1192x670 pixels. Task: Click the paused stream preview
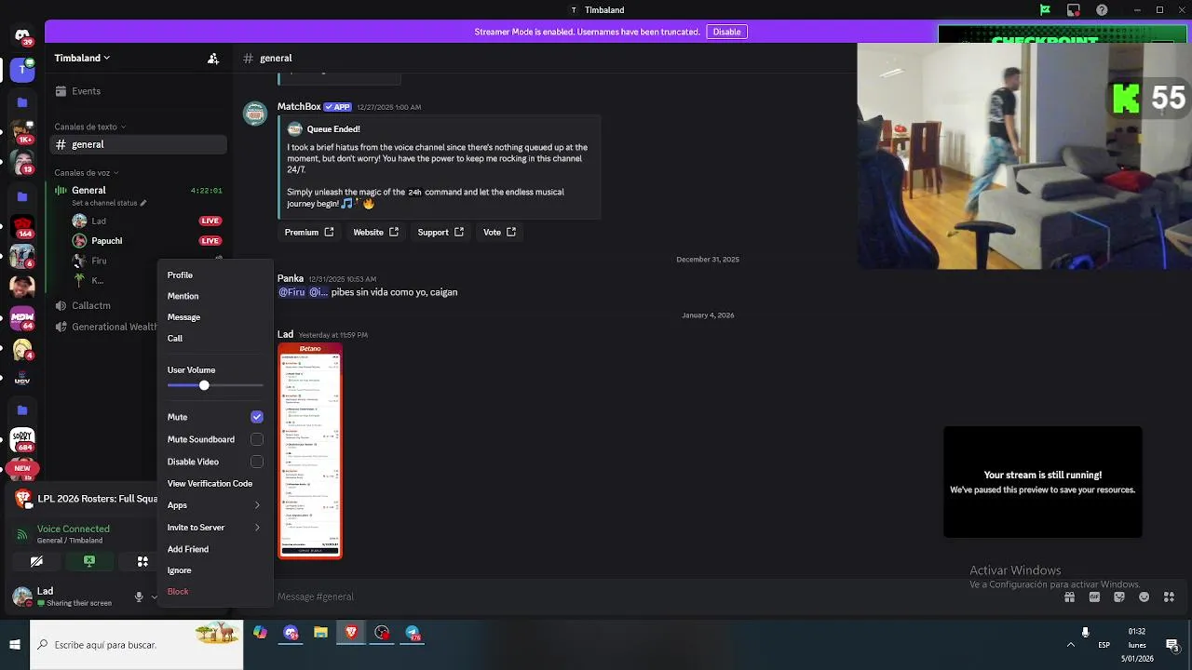[1042, 482]
